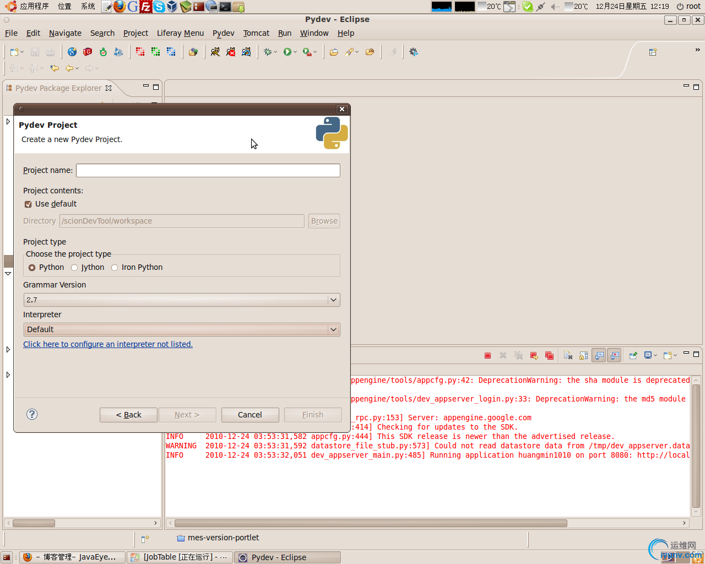This screenshot has height=564, width=705.
Task: Open the Liferay Menu
Action: 180,33
